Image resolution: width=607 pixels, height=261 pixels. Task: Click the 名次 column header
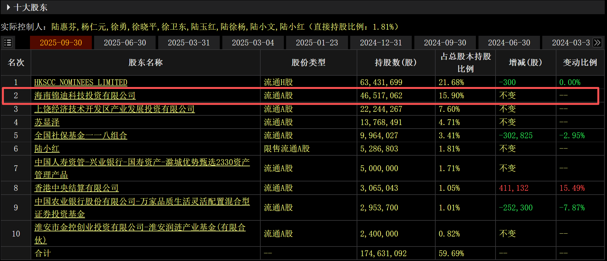point(16,63)
